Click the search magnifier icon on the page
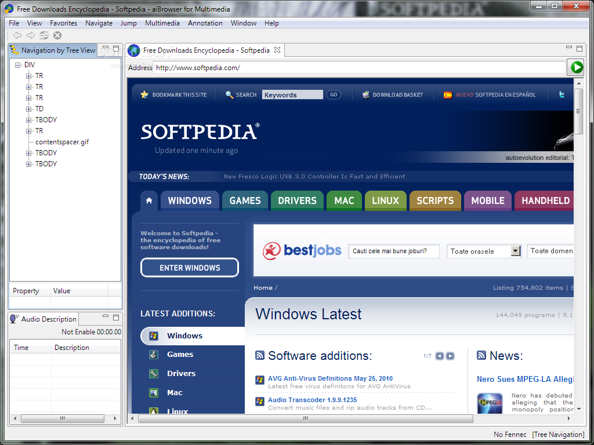 229,94
